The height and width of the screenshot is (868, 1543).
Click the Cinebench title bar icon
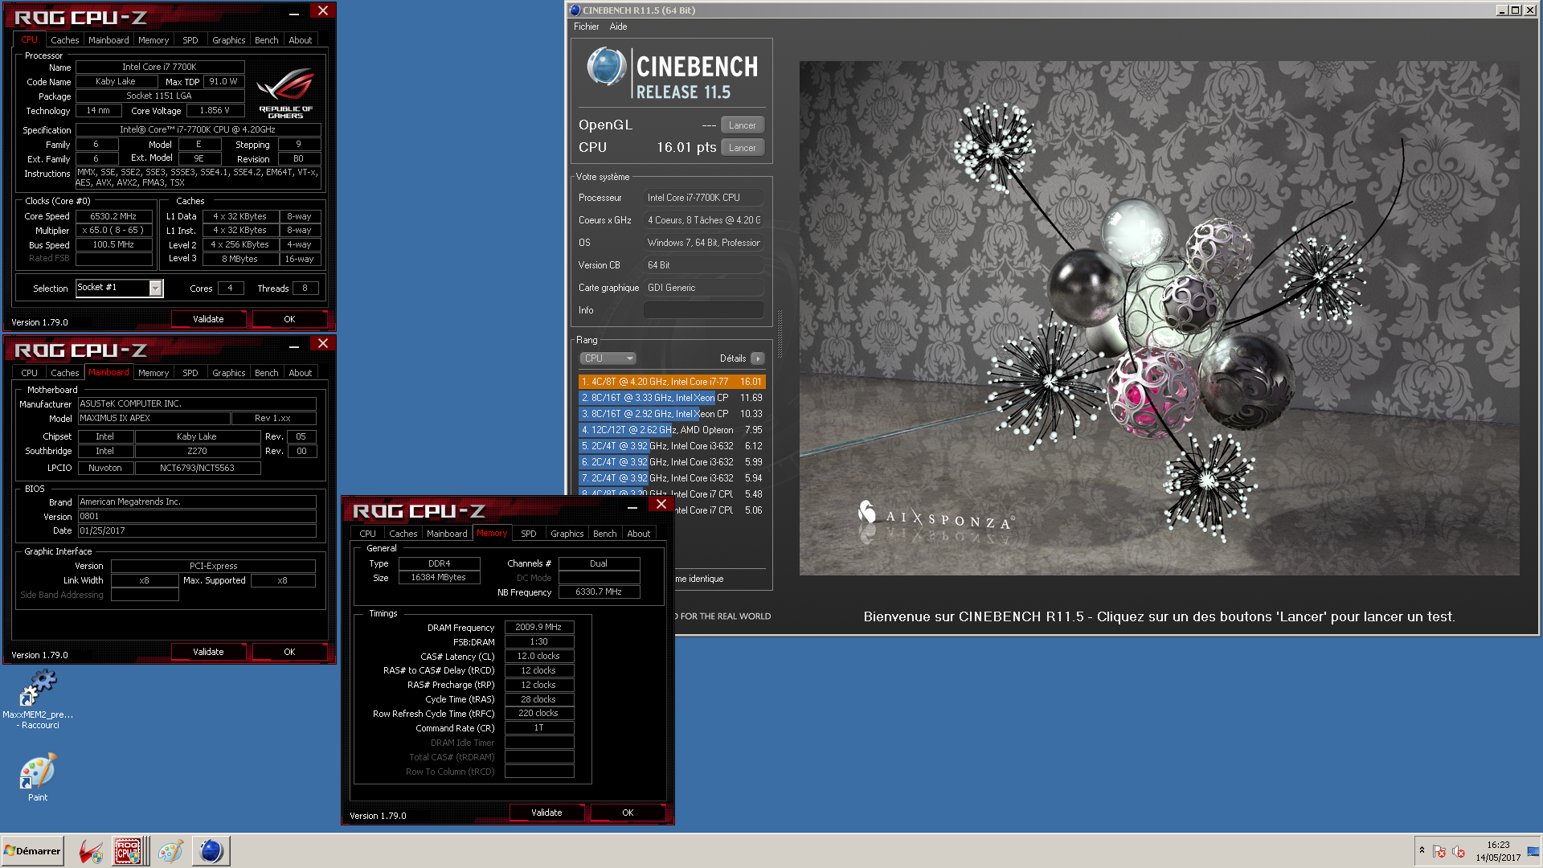575,10
